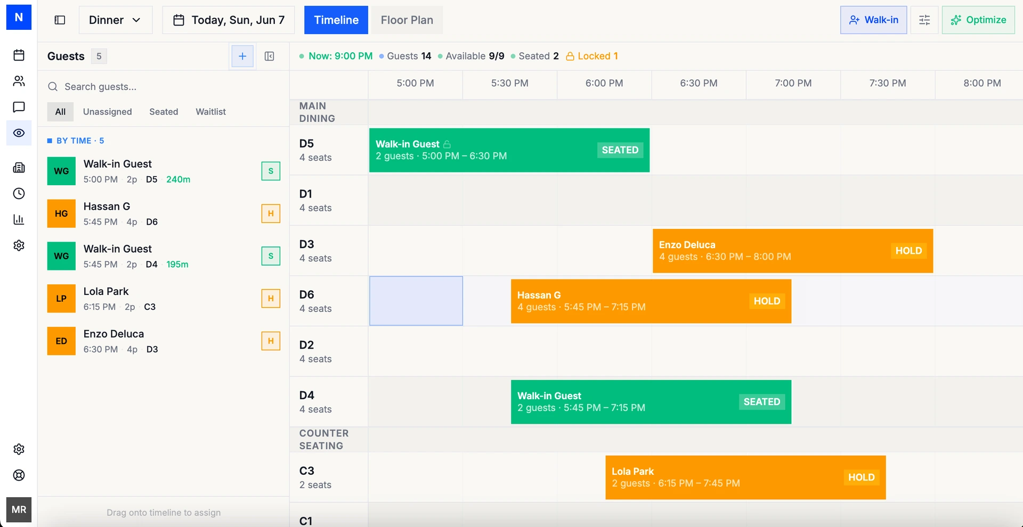The width and height of the screenshot is (1023, 527).
Task: Click the LP avatar tile
Action: pyautogui.click(x=61, y=299)
